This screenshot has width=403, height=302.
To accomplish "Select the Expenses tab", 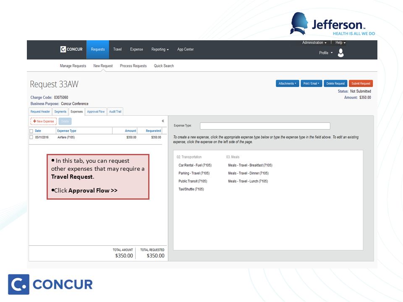I will click(76, 112).
